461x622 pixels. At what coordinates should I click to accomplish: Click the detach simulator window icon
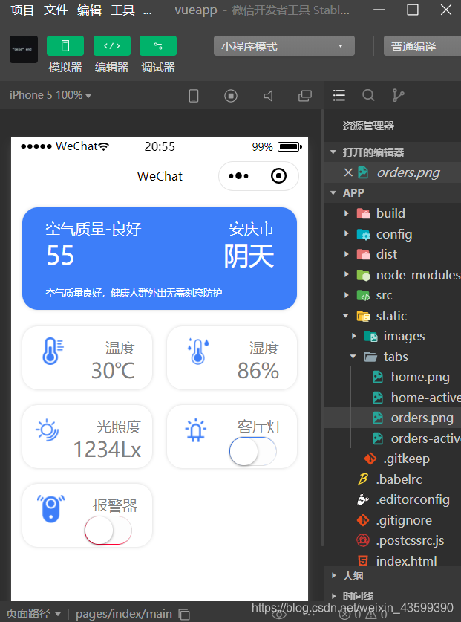305,96
